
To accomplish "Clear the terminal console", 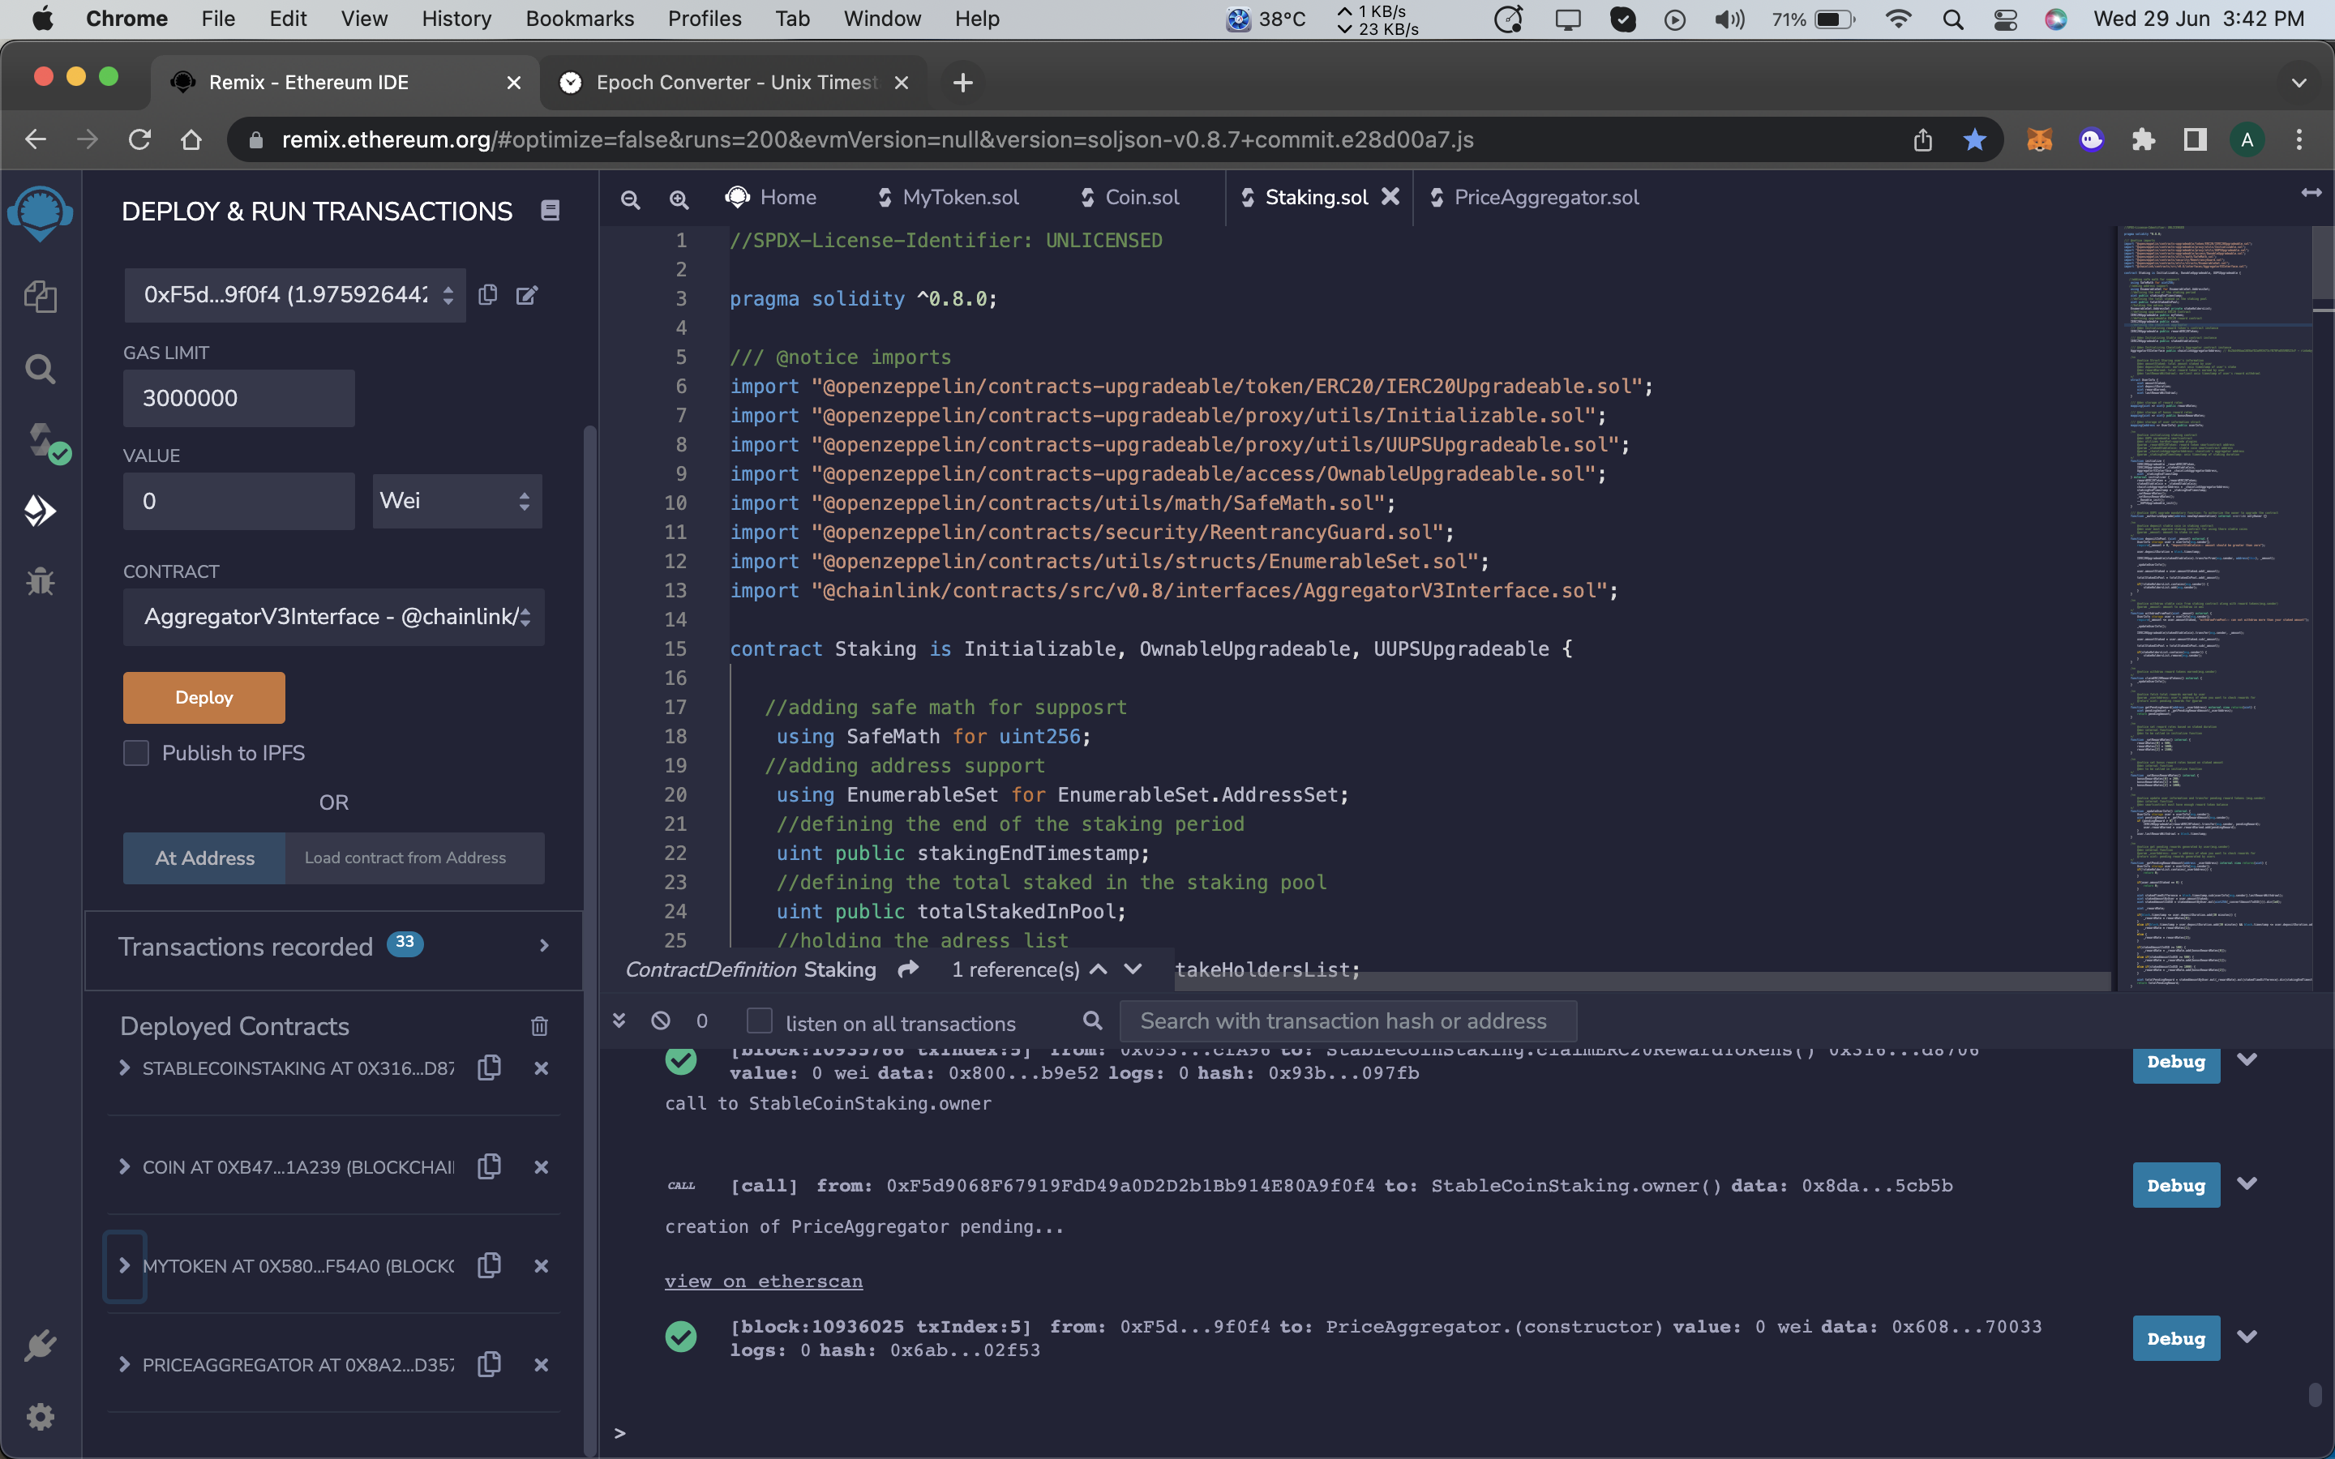I will [x=660, y=1021].
